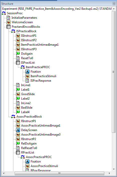Screen dimensions: 117x177
Task: Click the WelcomeScreen slide icon
Action: tap(8, 22)
